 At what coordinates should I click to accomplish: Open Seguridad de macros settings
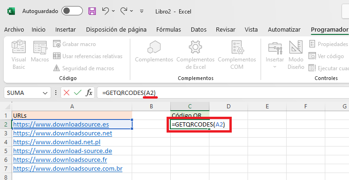pyautogui.click(x=83, y=68)
